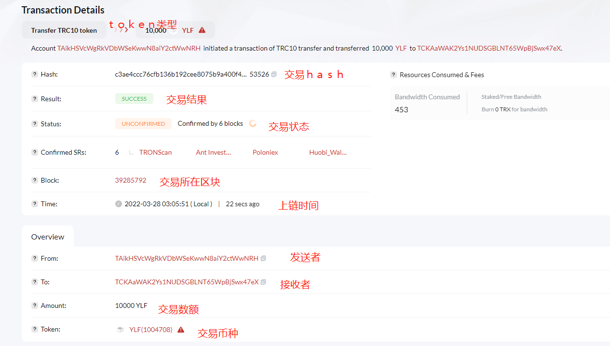Open the TRONScan super representative link
The height and width of the screenshot is (346, 610).
pyautogui.click(x=155, y=152)
